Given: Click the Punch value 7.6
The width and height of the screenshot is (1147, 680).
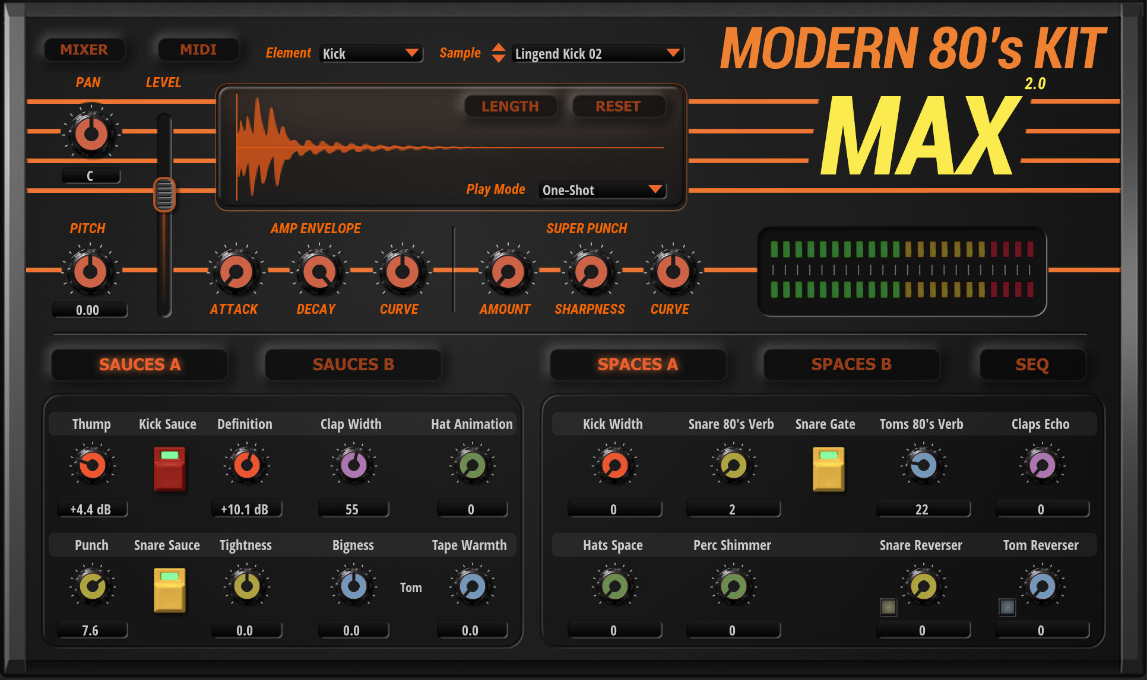Looking at the screenshot, I should coord(92,630).
